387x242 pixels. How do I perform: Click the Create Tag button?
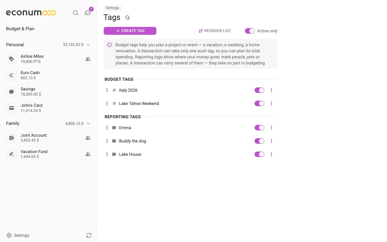(130, 31)
